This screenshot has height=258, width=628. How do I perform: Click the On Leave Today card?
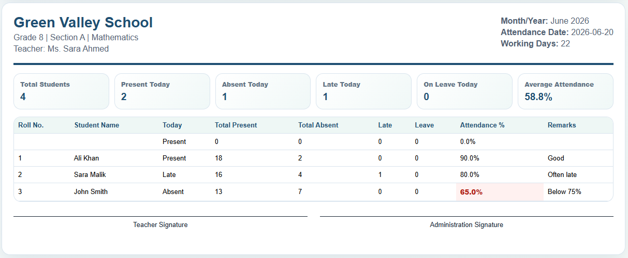tap(464, 91)
